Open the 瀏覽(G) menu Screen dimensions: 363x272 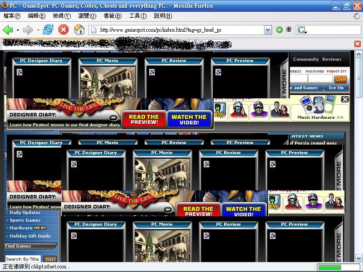tap(87, 16)
